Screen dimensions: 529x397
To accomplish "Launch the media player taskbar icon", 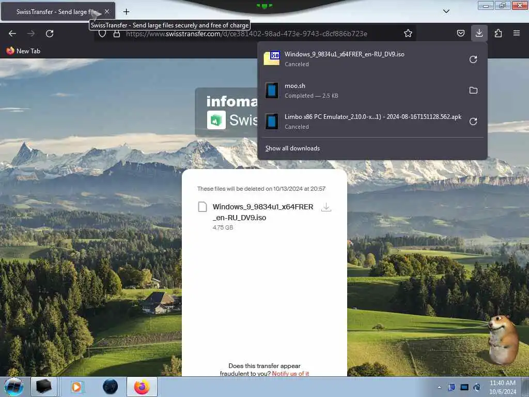I will (x=77, y=387).
